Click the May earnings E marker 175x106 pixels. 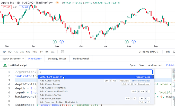(x=55, y=42)
